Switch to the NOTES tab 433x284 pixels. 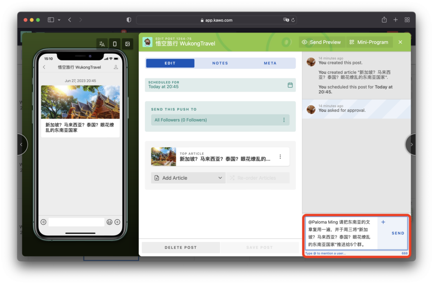pyautogui.click(x=220, y=63)
